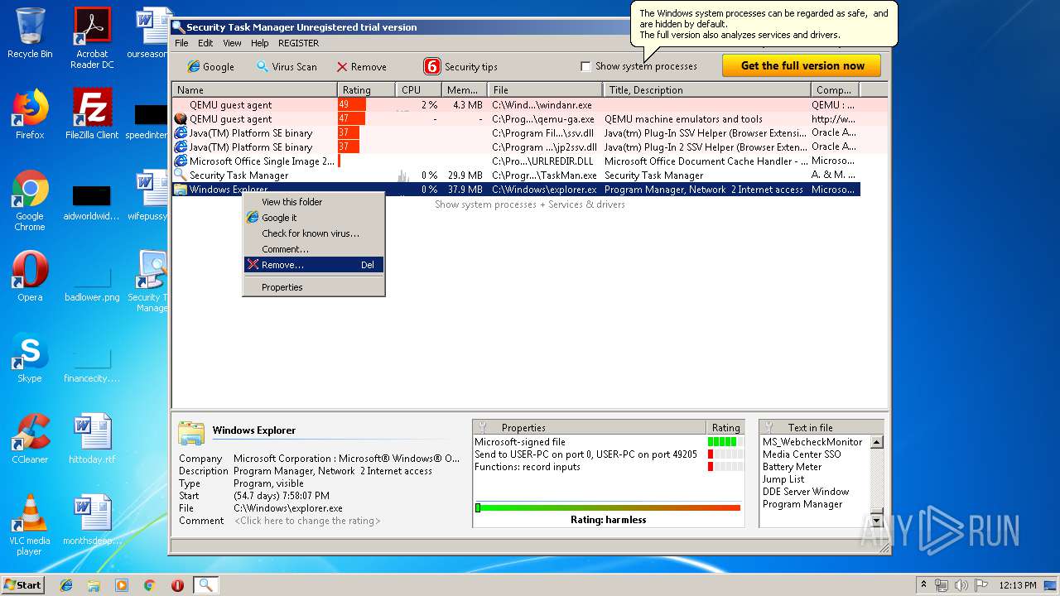This screenshot has width=1060, height=596.
Task: Open Security tips with red 6 icon
Action: pos(460,66)
